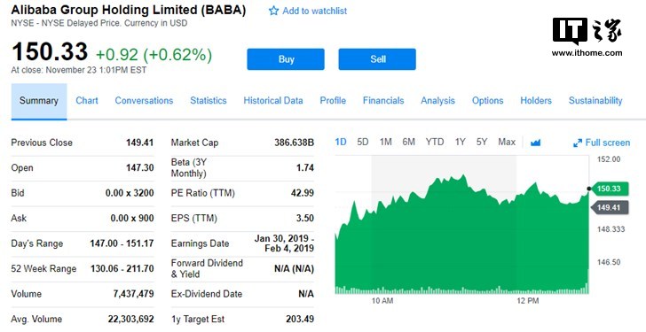Screen dimensions: 646x332
Task: Click the Full screen expand arrows icon
Action: pyautogui.click(x=578, y=143)
